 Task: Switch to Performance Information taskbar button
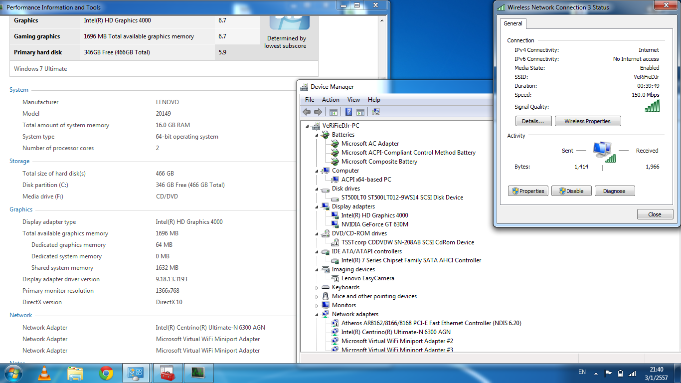tap(136, 373)
